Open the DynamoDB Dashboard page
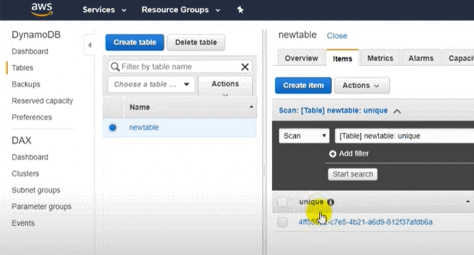474x255 pixels. click(30, 52)
